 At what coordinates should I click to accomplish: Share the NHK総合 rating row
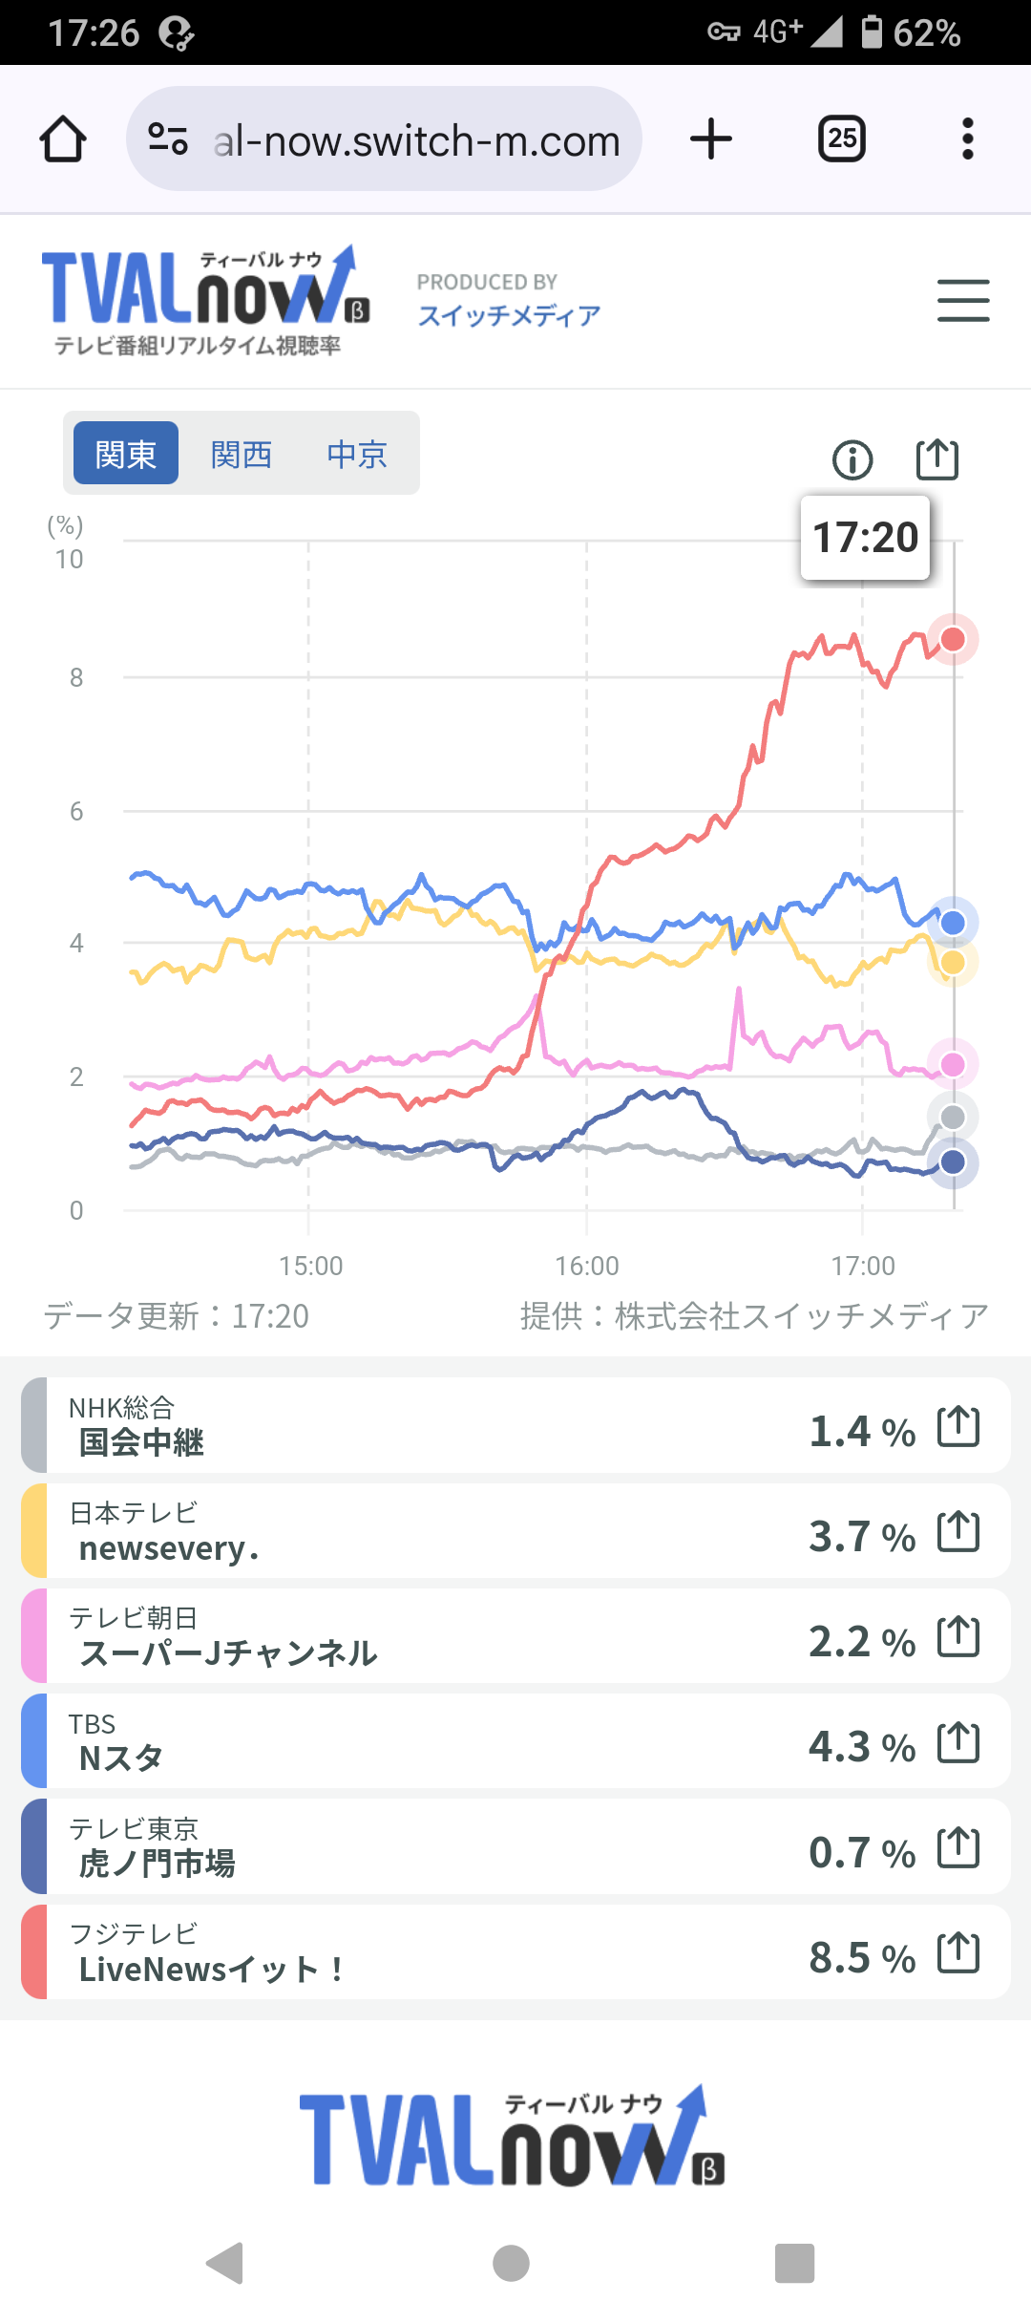click(958, 1427)
